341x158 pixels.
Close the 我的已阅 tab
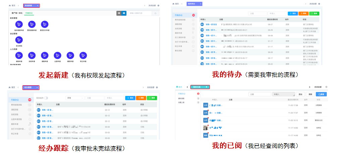(207, 87)
